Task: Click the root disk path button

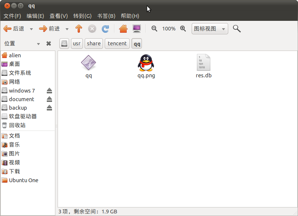Action: point(64,43)
